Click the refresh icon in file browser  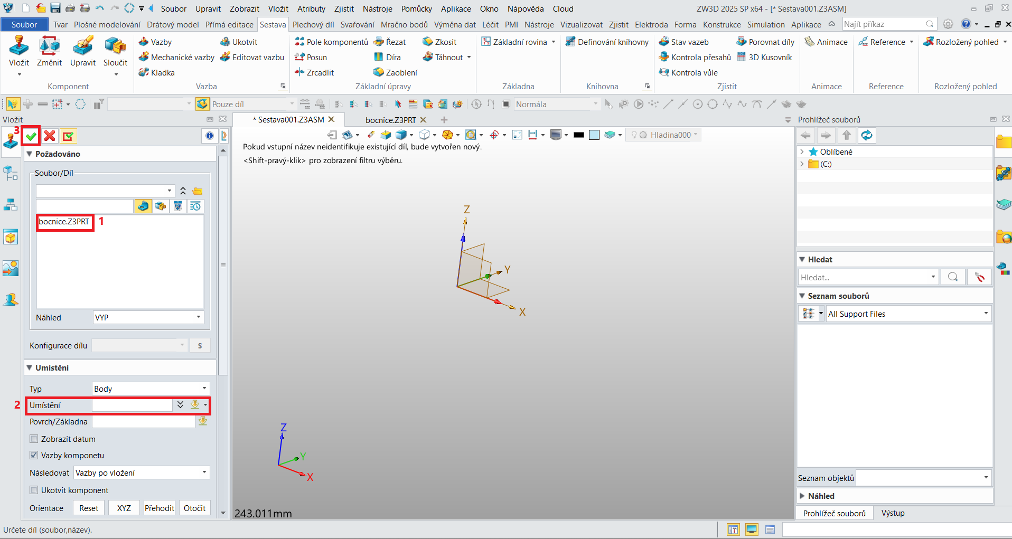(x=866, y=135)
